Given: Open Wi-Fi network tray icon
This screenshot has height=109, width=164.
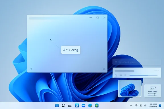Looking at the screenshot, I should pos(136,106).
